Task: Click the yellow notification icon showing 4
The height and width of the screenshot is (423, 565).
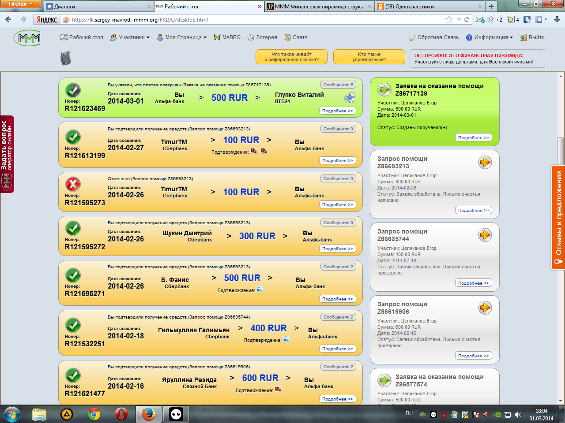Action: [513, 19]
